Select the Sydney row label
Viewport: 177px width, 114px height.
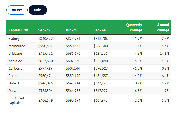pos(14,39)
